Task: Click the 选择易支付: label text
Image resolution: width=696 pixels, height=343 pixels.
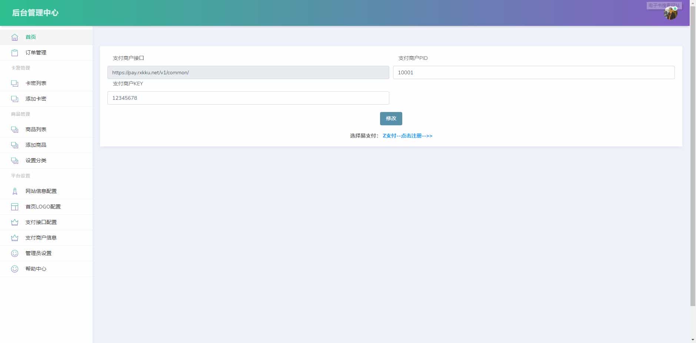Action: click(x=364, y=136)
